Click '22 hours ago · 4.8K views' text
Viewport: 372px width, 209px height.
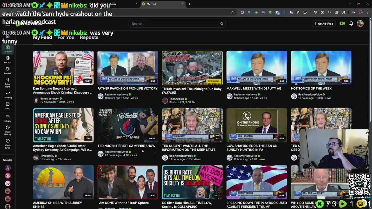(x=121, y=155)
